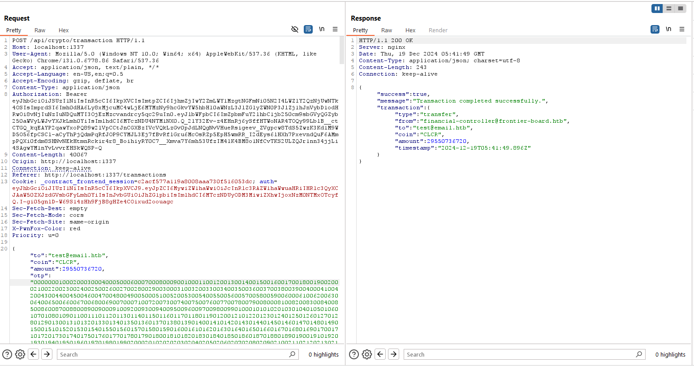Switch to Request Hex tab
Viewport: 694px width, 366px height.
pos(64,30)
